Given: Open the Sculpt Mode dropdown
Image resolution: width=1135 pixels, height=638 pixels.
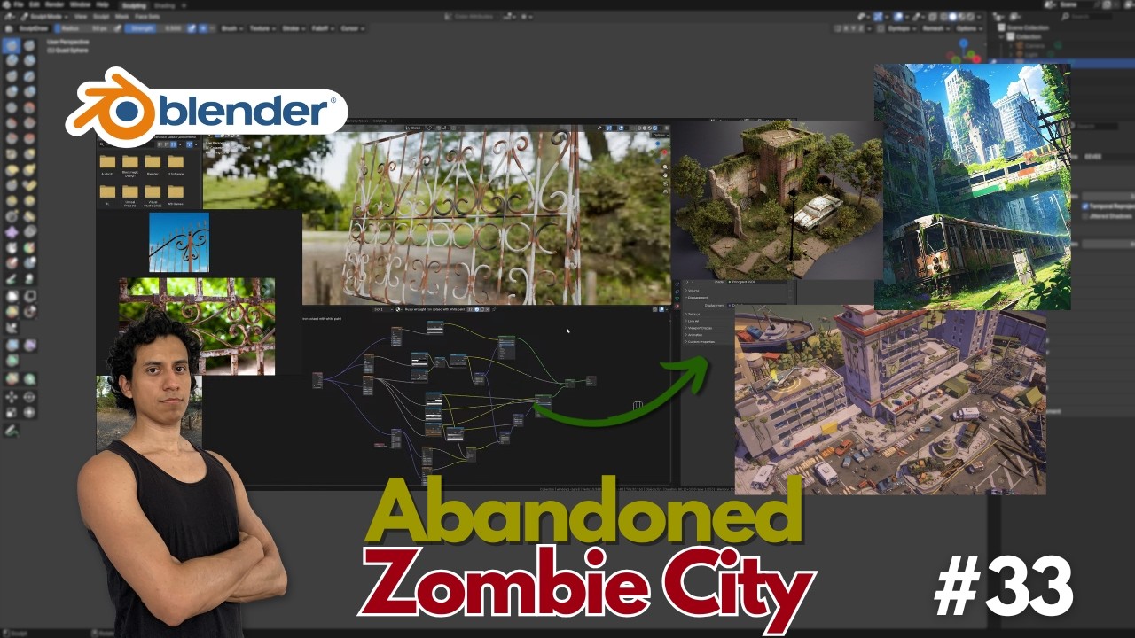Looking at the screenshot, I should pyautogui.click(x=44, y=16).
